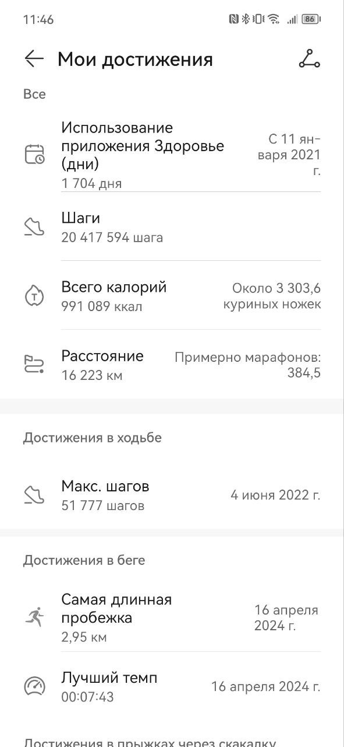The height and width of the screenshot is (747, 344).
Task: Select the Расстояние 16 223 км entry
Action: coord(172,365)
